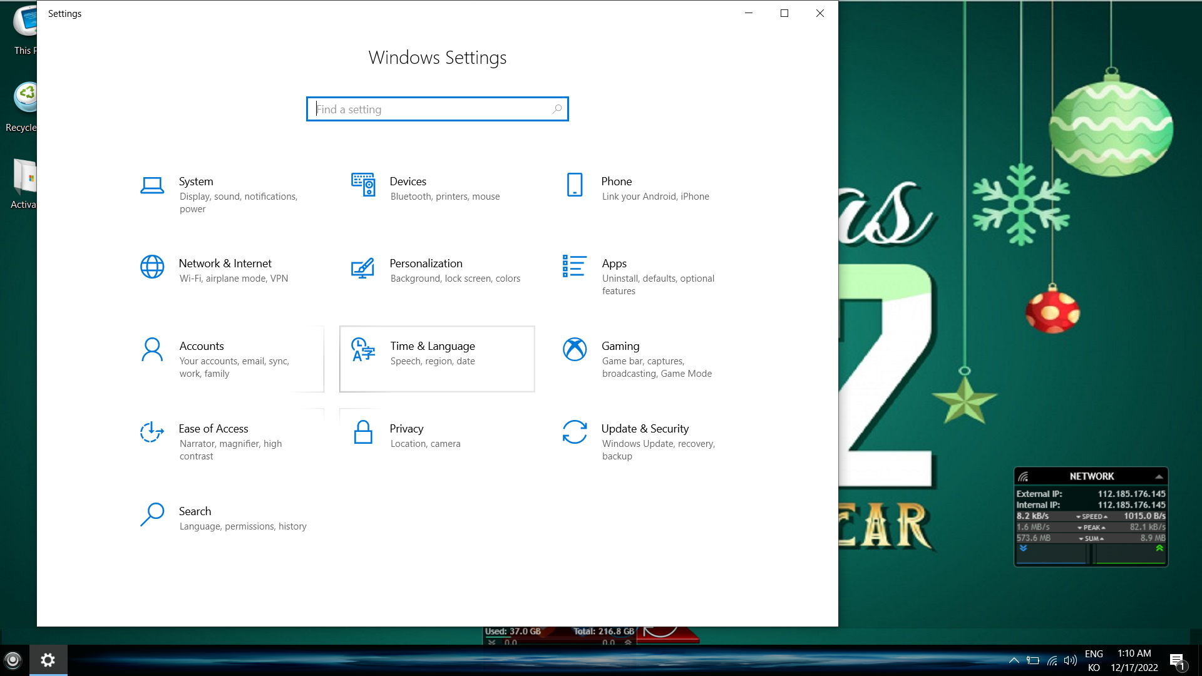This screenshot has height=676, width=1202.
Task: Open the 1:10 AM clock and date
Action: (1134, 661)
